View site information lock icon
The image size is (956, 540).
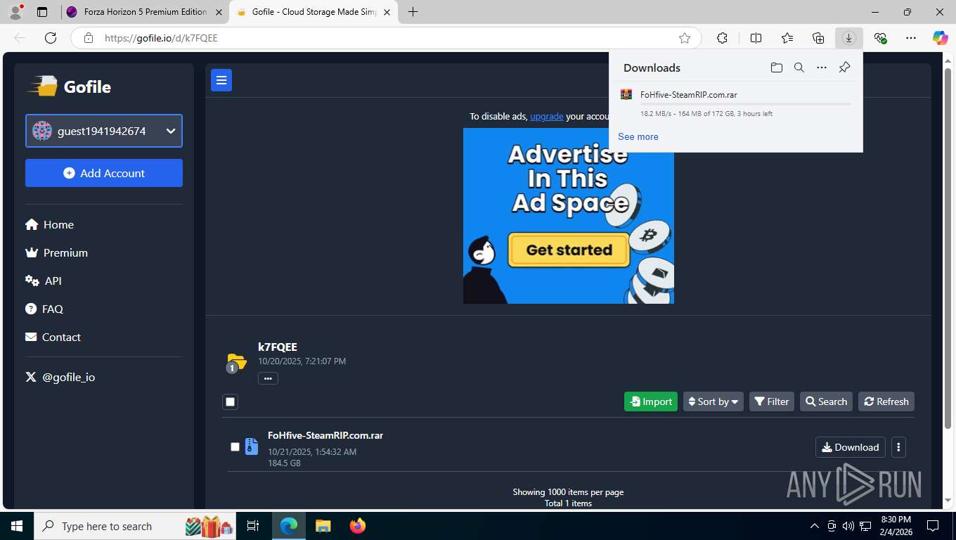(89, 38)
